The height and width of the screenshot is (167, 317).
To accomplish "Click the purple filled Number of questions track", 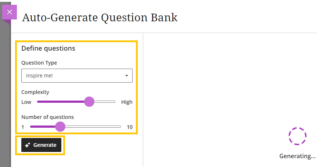I will click(43, 127).
